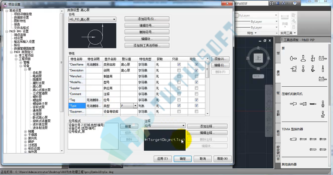The height and width of the screenshot is (175, 333).
Task: Click the 编辑注释... button
Action: pos(207,133)
